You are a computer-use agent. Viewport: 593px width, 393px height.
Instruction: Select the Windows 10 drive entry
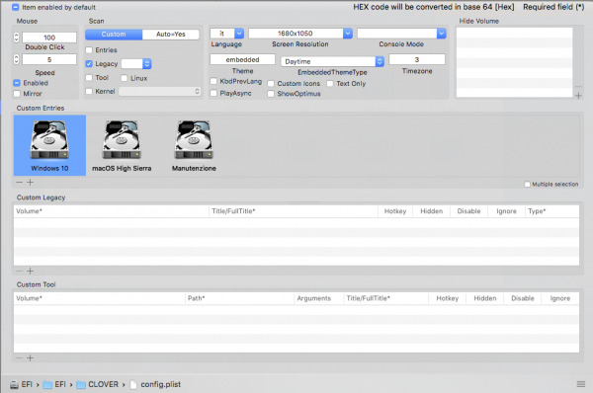(49, 145)
